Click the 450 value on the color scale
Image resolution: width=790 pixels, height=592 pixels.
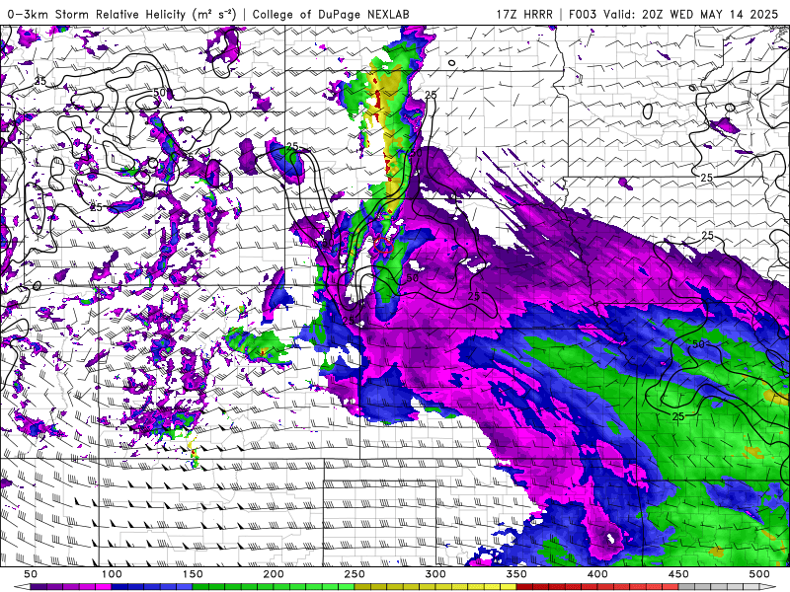click(678, 574)
